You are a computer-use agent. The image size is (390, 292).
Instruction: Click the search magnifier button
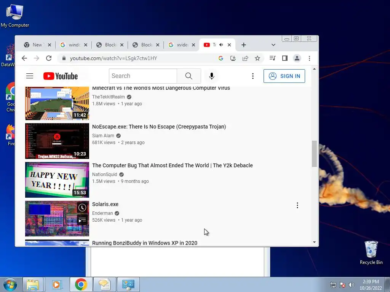click(189, 76)
